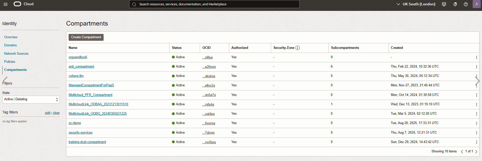Open Domains in the Identity sidebar

click(10, 45)
